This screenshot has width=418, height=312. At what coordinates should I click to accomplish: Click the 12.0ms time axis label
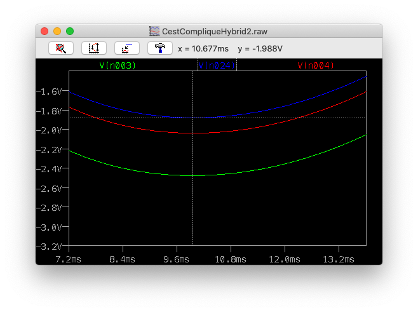click(x=285, y=259)
